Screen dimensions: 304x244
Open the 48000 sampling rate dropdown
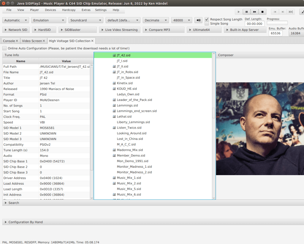click(x=182, y=20)
